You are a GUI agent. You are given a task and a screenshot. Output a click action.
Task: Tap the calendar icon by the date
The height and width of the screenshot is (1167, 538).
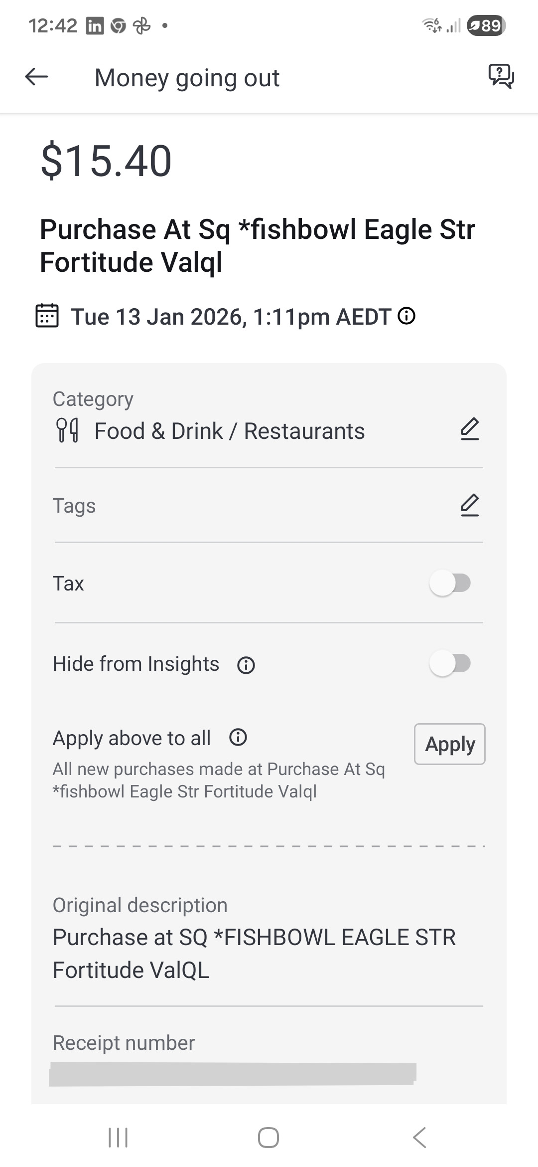47,316
